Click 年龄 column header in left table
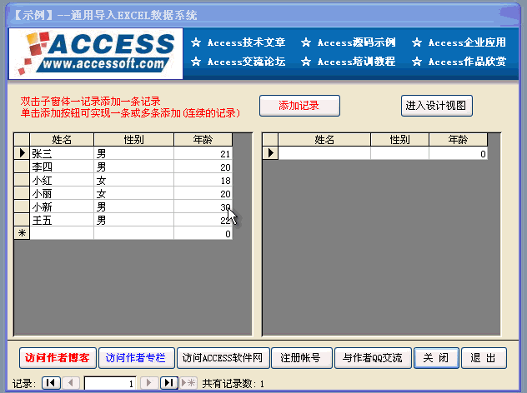Screen dimensions: 527x393 coord(203,140)
